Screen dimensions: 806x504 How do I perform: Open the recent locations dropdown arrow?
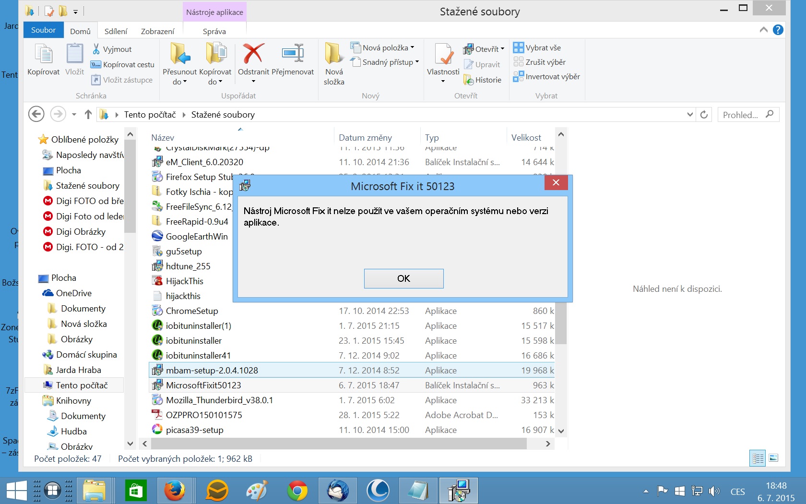click(74, 114)
